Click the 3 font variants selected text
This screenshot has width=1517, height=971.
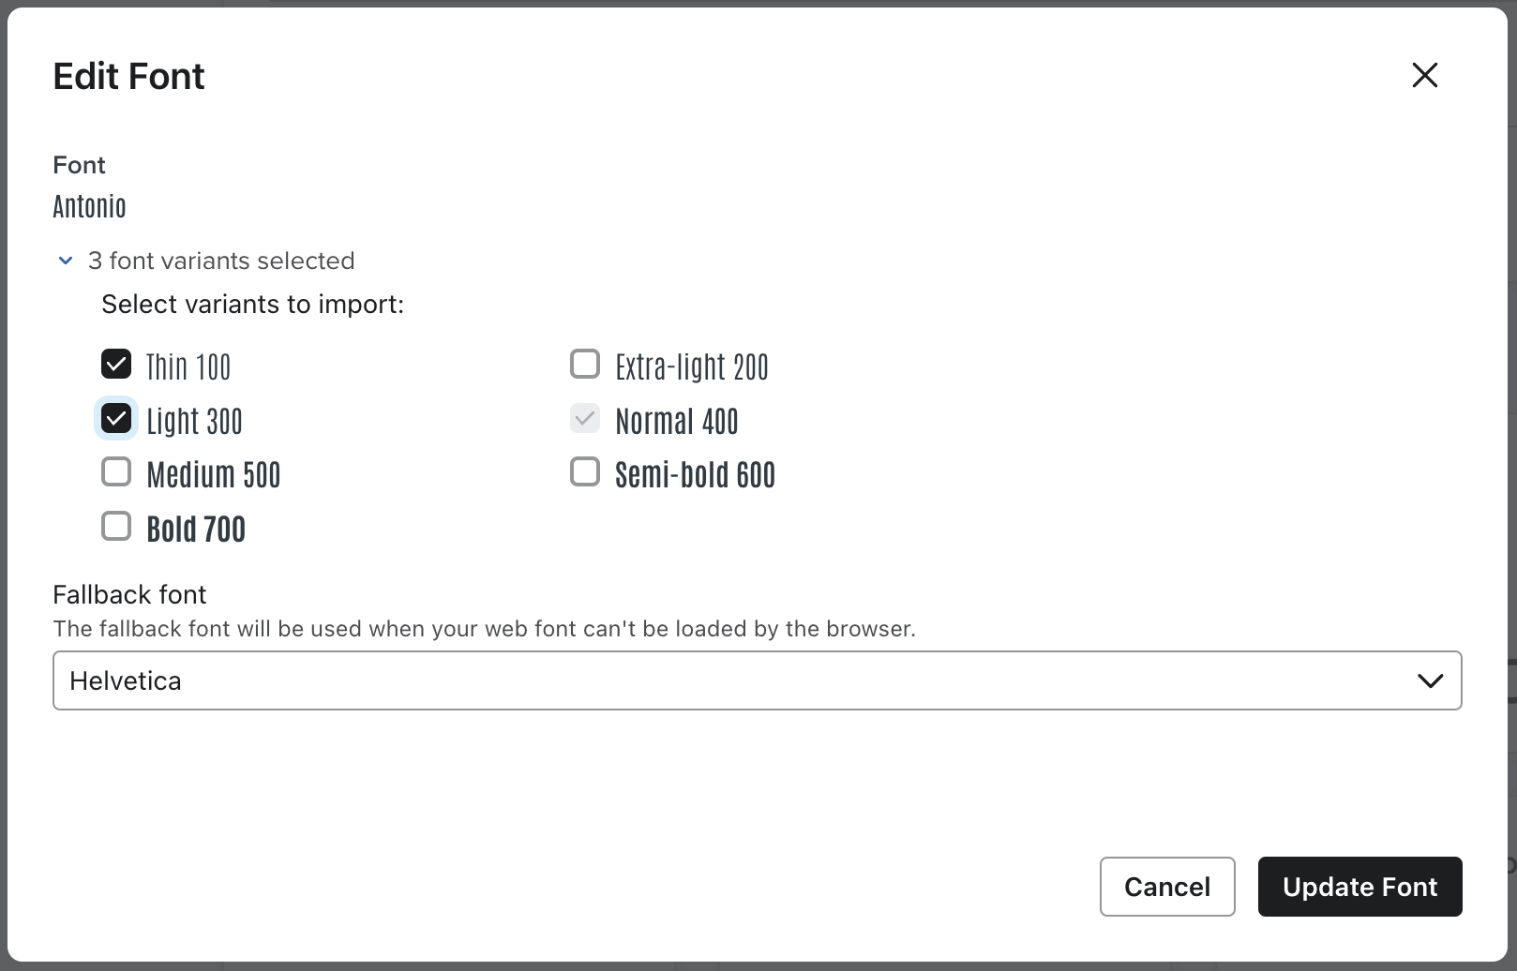point(221,261)
